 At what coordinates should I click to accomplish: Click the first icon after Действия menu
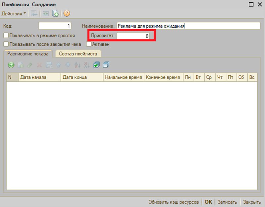coord(34,13)
